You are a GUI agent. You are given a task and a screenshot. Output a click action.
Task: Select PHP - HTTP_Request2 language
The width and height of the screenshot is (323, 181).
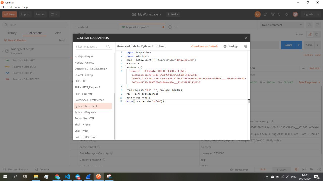[x=93, y=87]
